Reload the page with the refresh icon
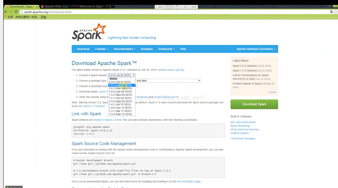The width and height of the screenshot is (338, 188). (16, 12)
